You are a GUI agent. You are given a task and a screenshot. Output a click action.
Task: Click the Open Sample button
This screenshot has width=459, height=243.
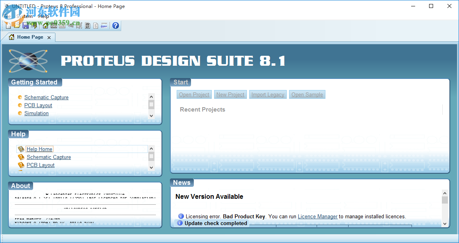pyautogui.click(x=307, y=94)
